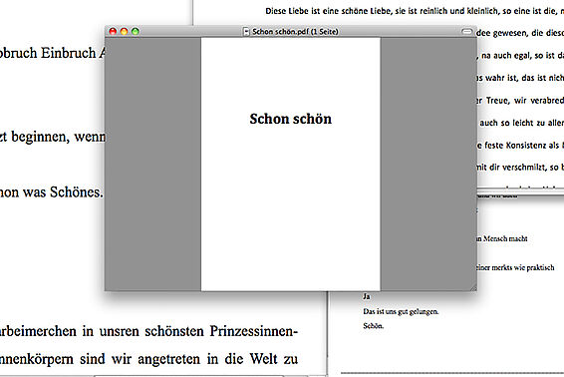The height and width of the screenshot is (377, 564).
Task: Click 'Einbruch' in the left background document
Action: pyautogui.click(x=68, y=53)
